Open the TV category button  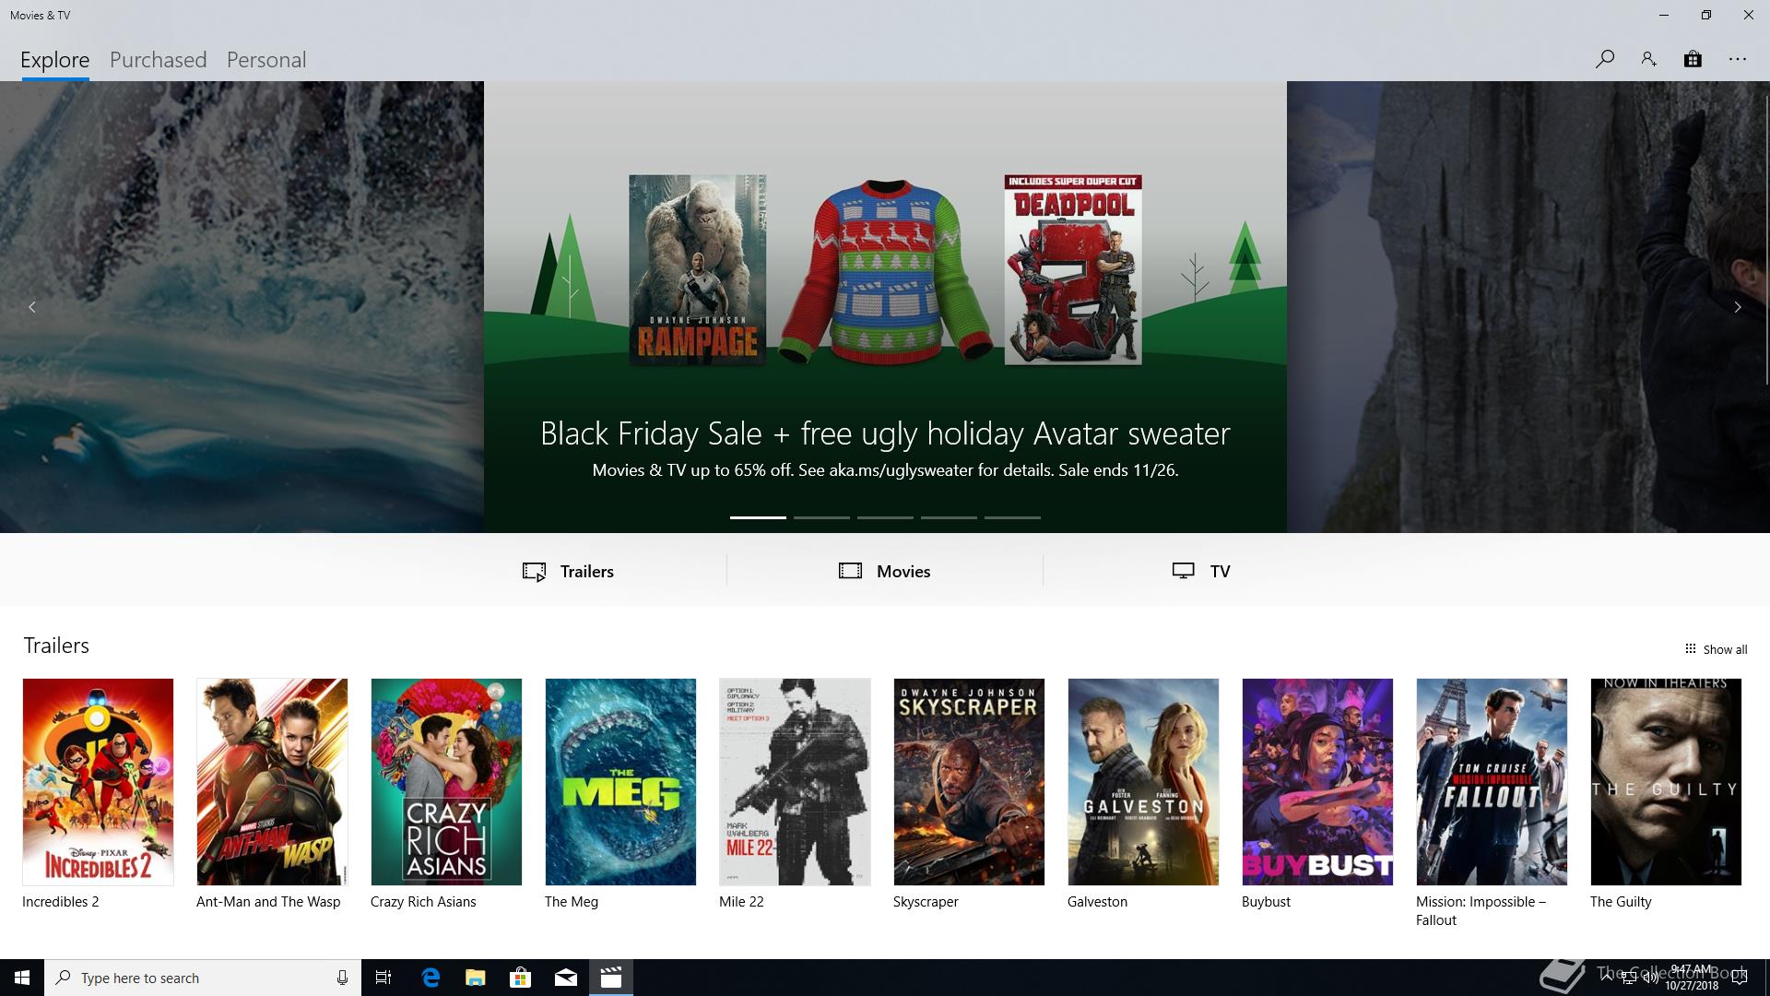(1201, 571)
